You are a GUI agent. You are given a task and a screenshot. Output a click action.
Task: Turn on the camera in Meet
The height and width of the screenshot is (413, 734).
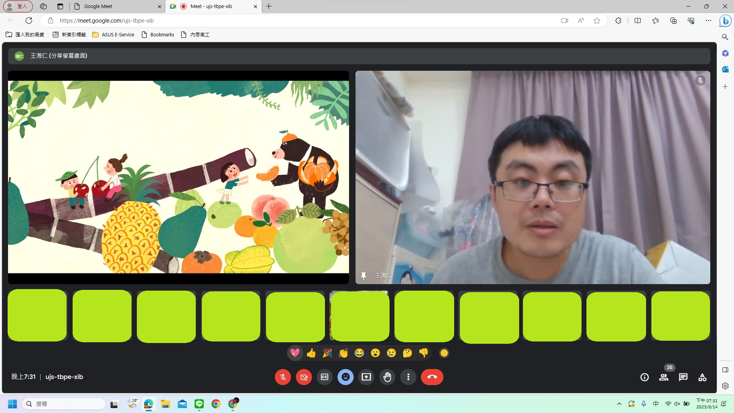pos(304,377)
